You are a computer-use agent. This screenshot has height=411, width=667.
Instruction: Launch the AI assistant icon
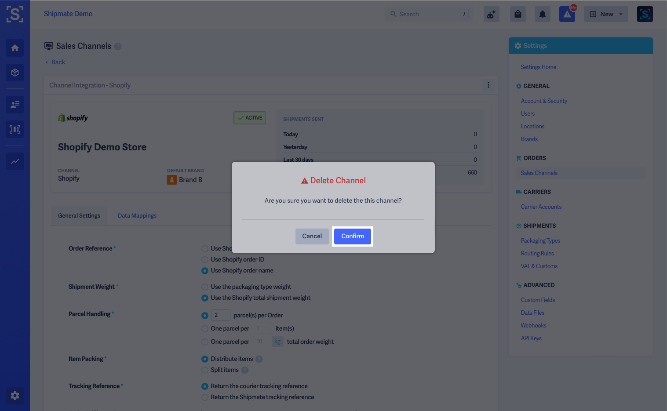pyautogui.click(x=491, y=14)
